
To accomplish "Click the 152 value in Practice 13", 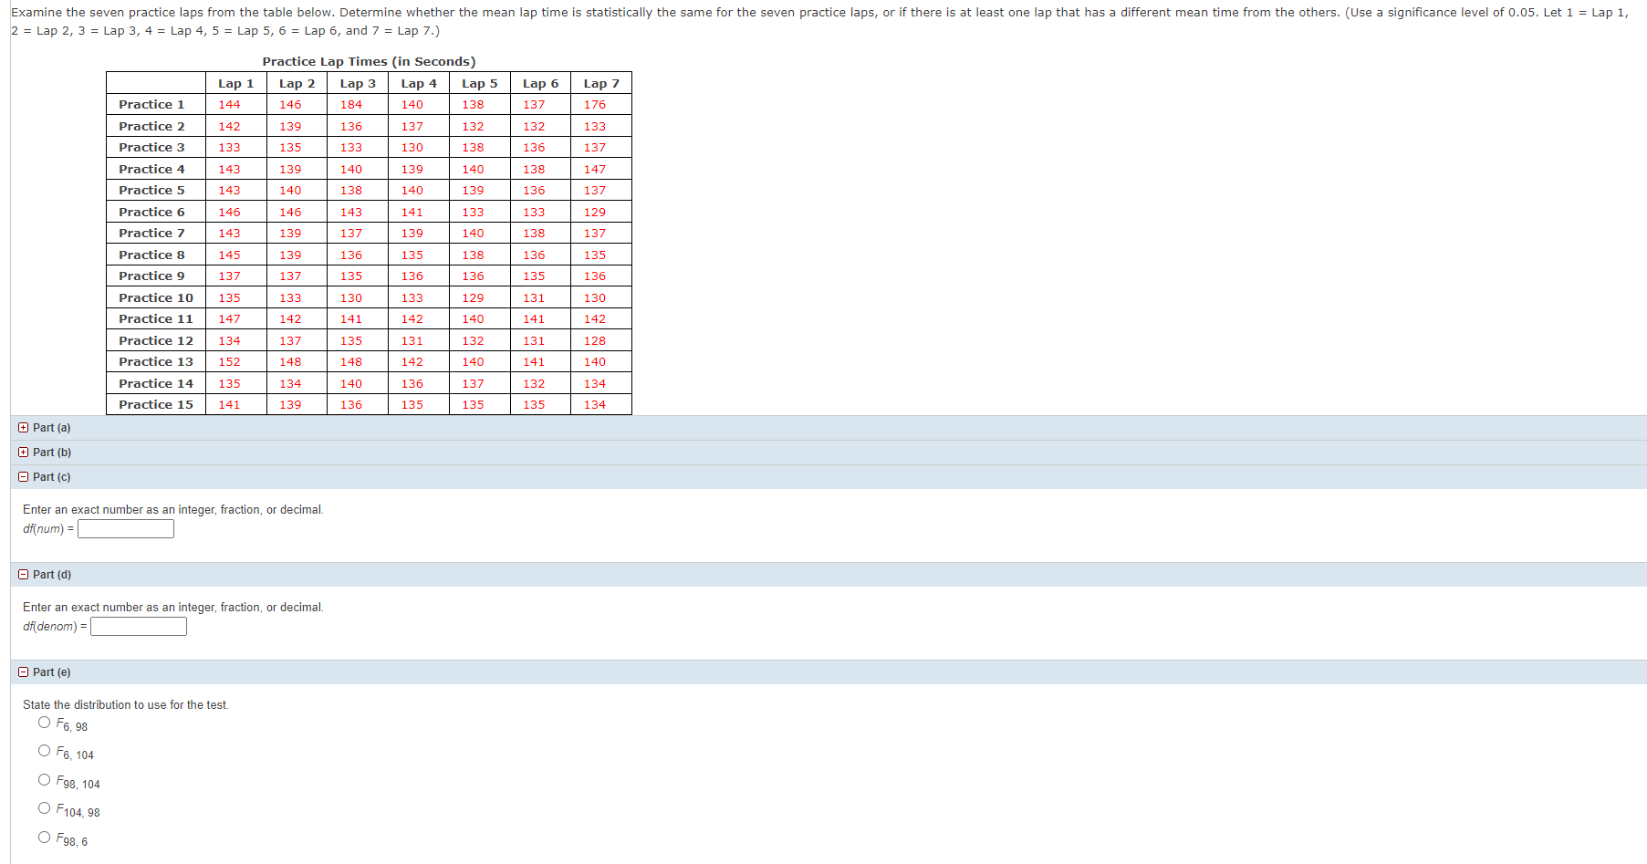I will (x=230, y=362).
